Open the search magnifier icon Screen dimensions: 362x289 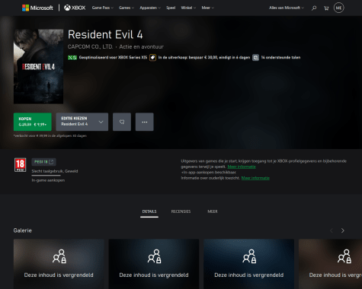(314, 8)
